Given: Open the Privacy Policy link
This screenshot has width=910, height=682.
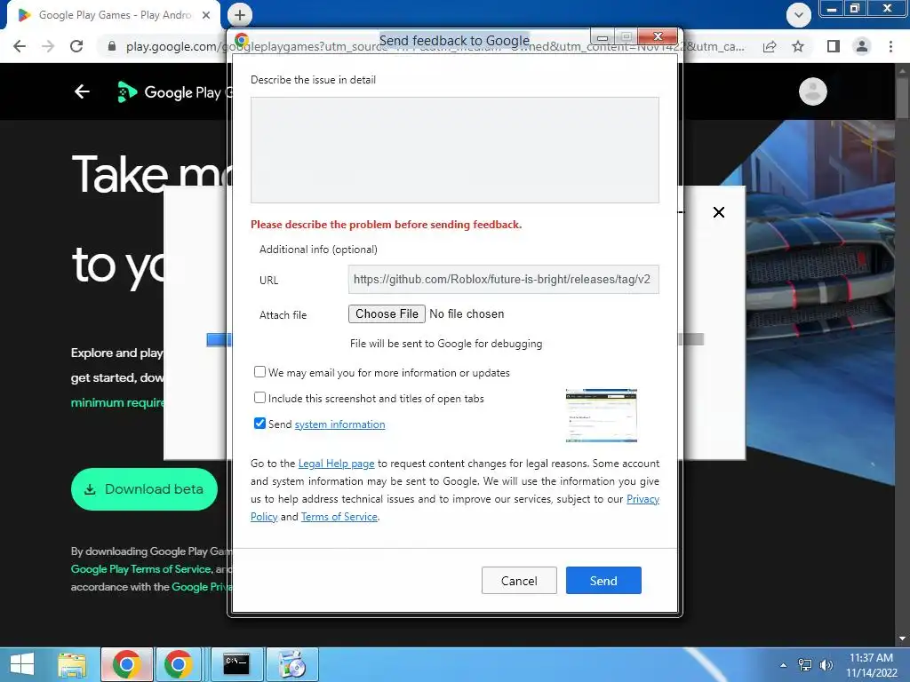Looking at the screenshot, I should pyautogui.click(x=643, y=499).
